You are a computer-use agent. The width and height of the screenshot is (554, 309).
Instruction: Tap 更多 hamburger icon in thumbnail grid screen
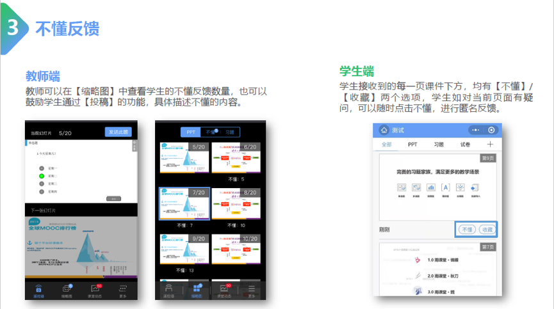[x=252, y=289]
